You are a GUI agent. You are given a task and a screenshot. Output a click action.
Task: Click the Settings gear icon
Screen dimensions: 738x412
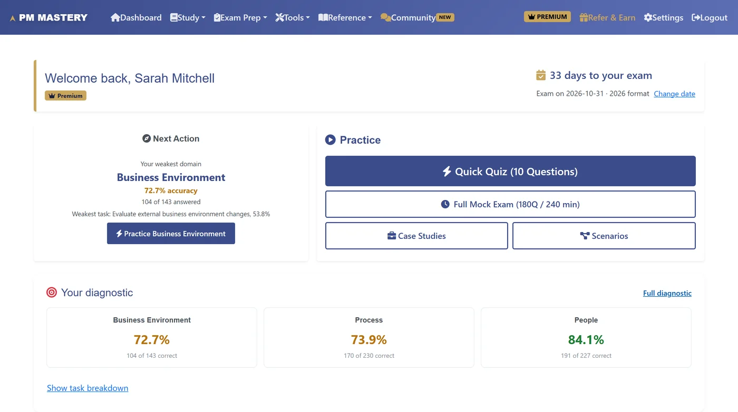coord(648,17)
